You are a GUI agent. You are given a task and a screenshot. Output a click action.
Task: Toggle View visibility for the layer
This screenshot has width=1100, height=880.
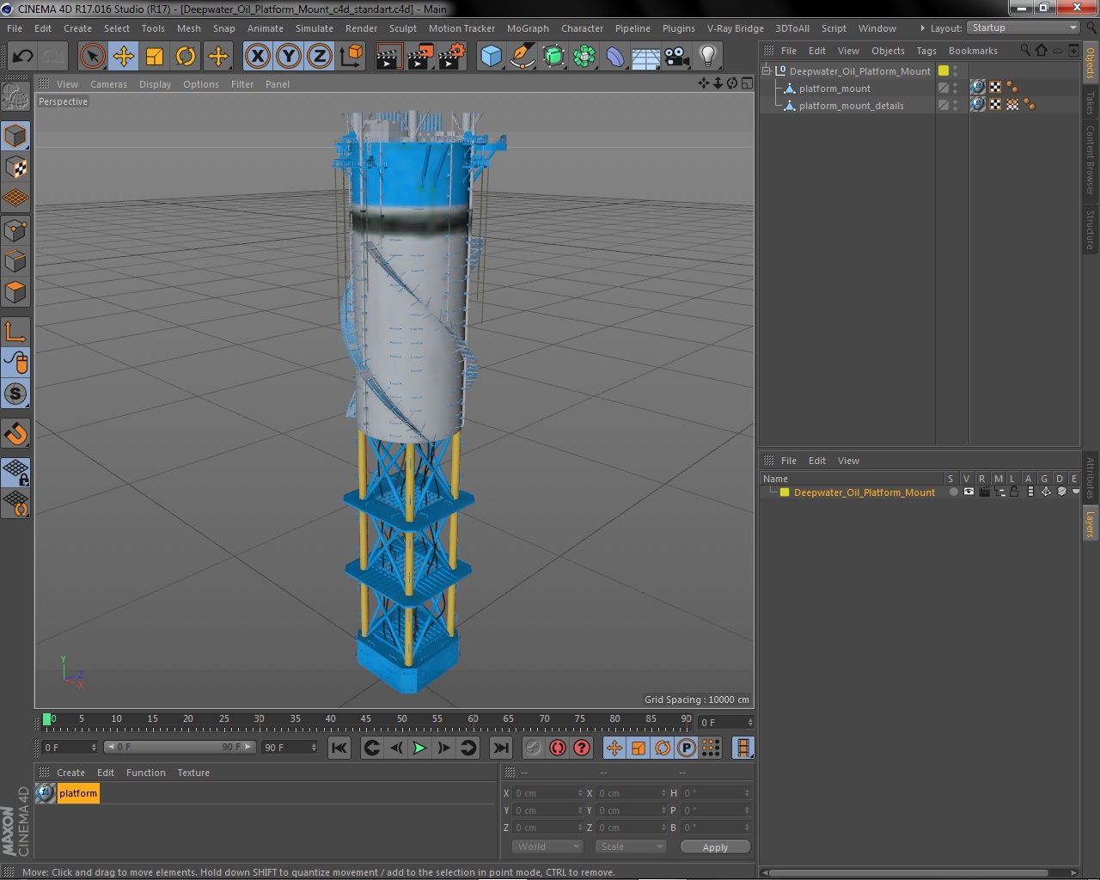969,492
